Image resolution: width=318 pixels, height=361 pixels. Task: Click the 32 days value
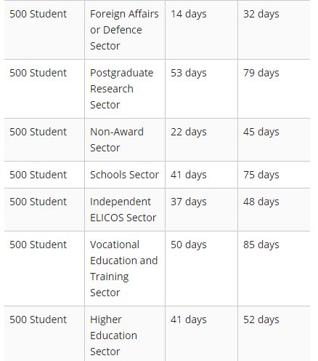tap(261, 14)
